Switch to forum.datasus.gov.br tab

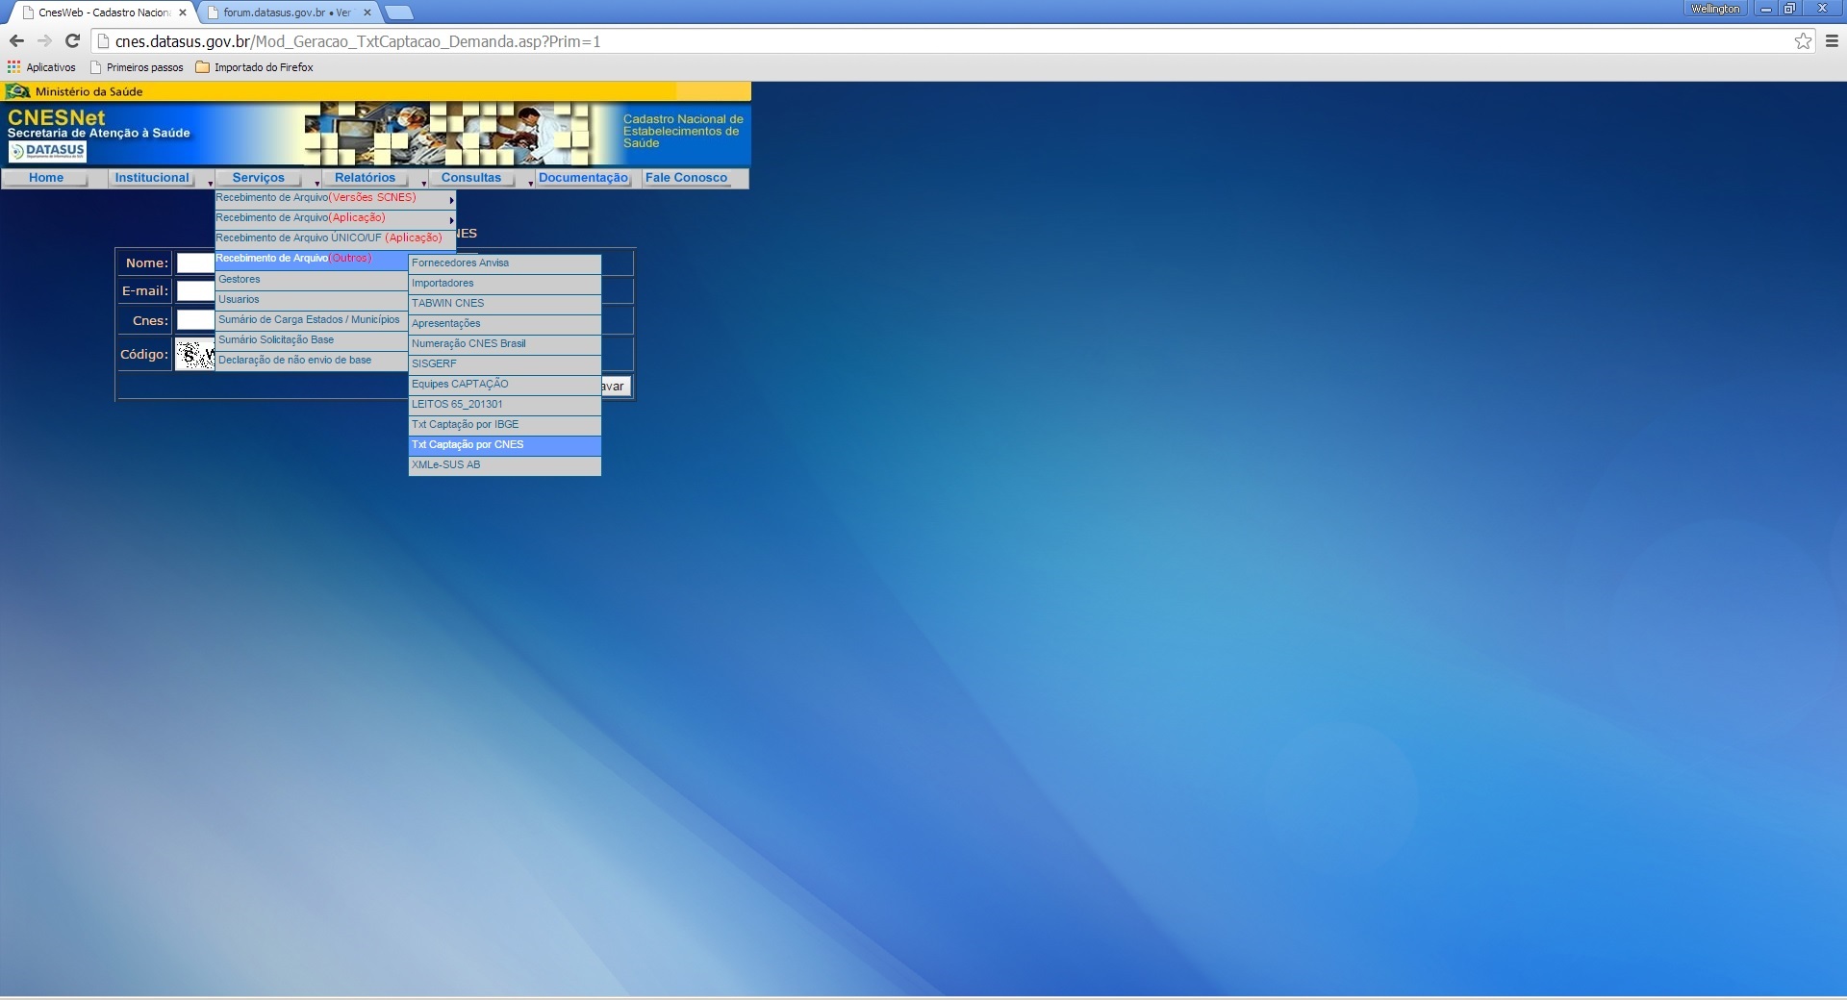click(286, 12)
